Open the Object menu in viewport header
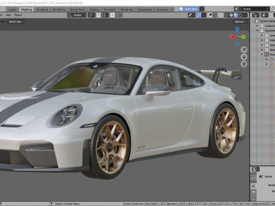The image size is (275, 206). coord(18,15)
